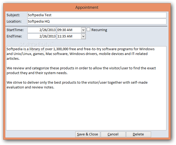Click the line starting 'We review and categorize'
Screen dimensions: 176x145
coord(81,68)
